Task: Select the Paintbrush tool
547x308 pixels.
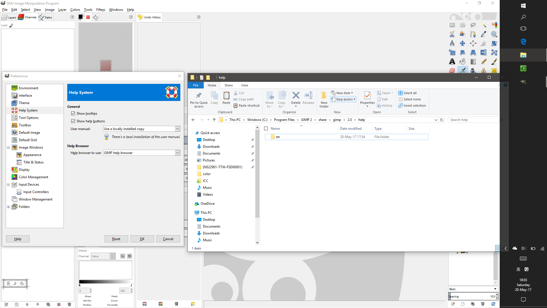Action: coord(494,62)
